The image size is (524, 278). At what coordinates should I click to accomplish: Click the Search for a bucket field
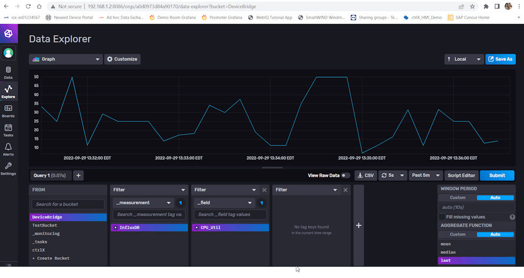click(68, 204)
